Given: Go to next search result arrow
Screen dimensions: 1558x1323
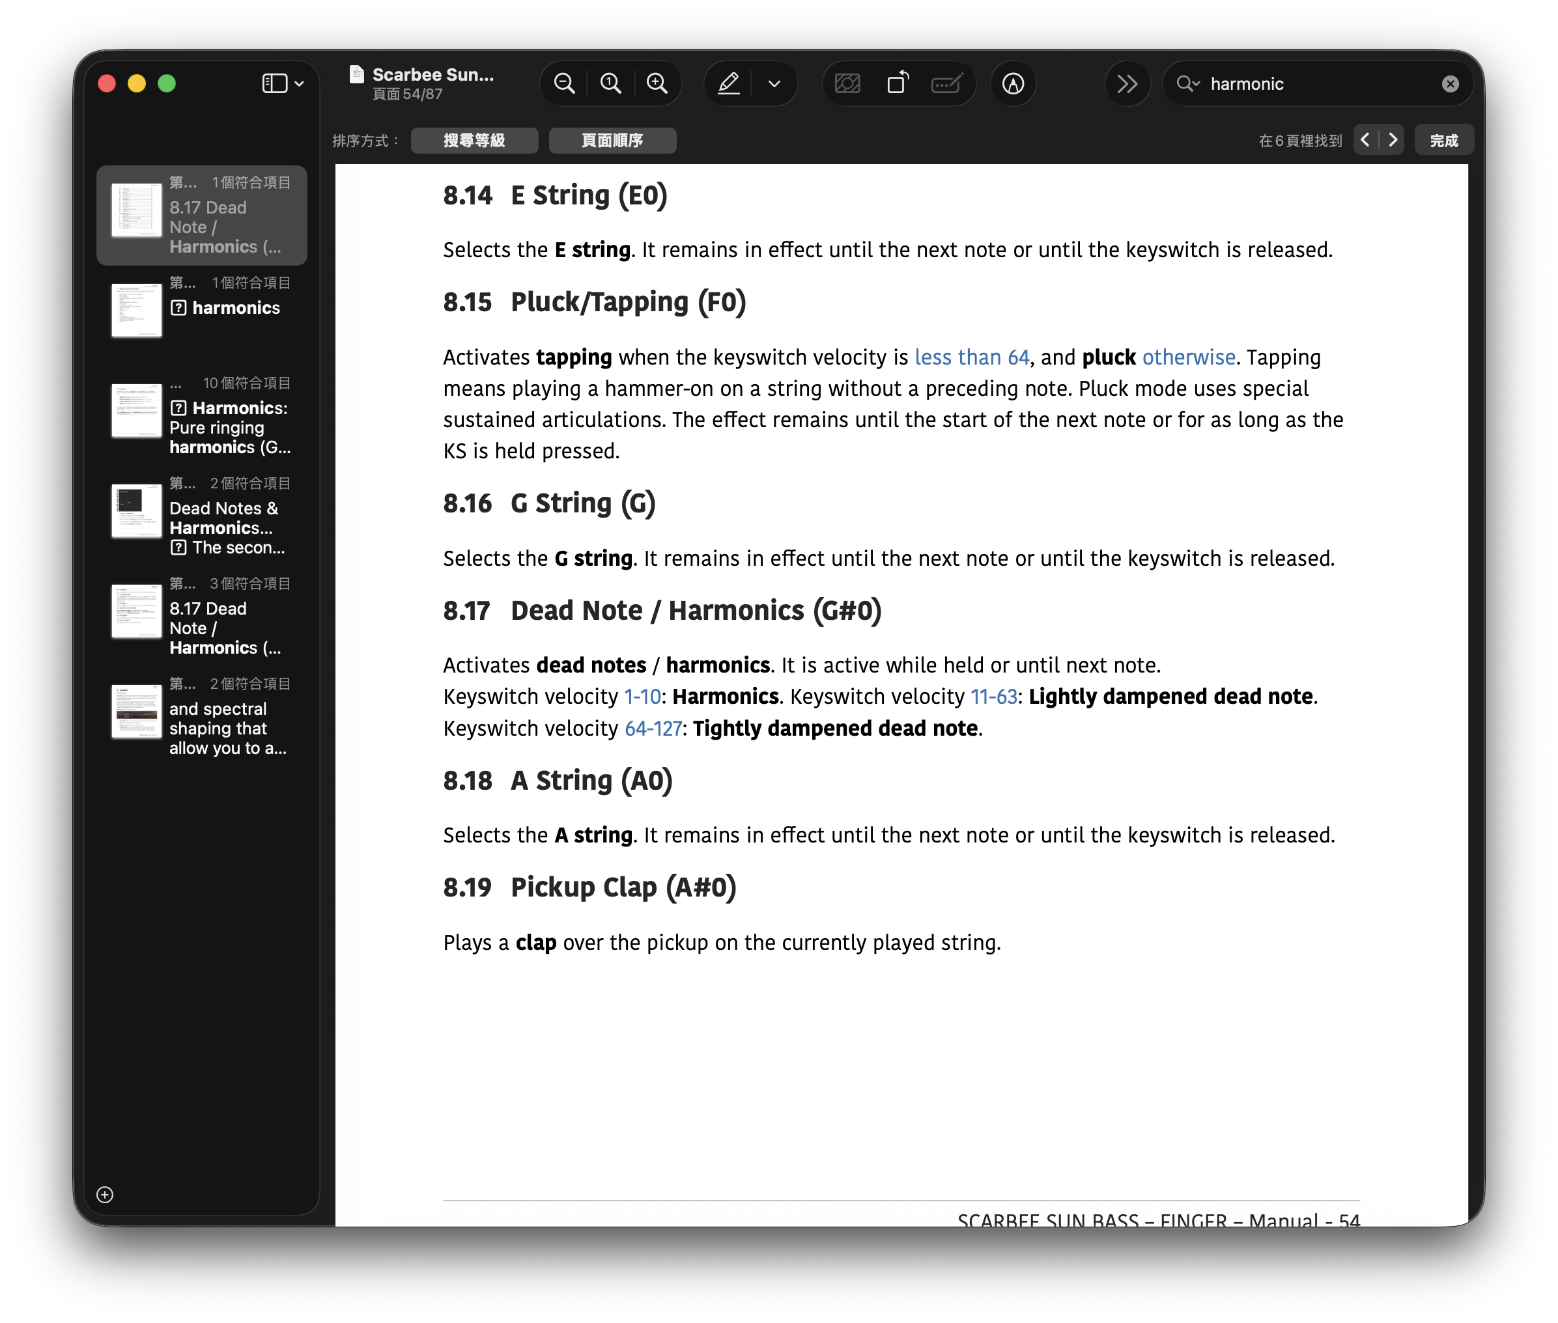Looking at the screenshot, I should (x=1393, y=139).
